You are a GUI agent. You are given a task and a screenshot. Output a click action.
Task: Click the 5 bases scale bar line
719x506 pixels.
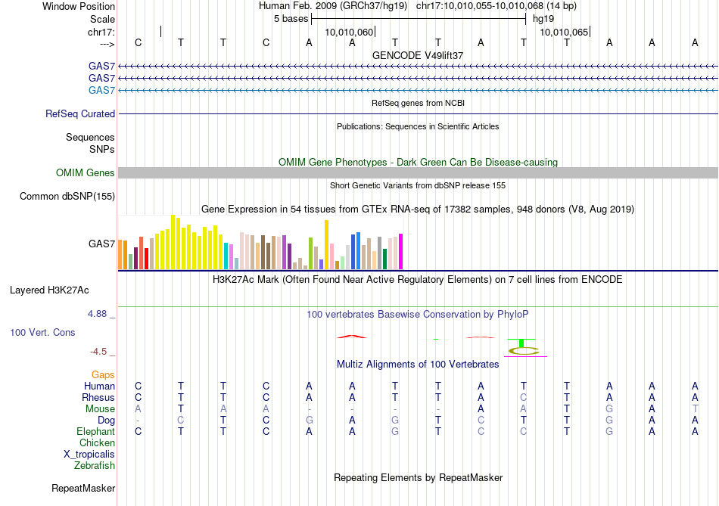(x=419, y=19)
